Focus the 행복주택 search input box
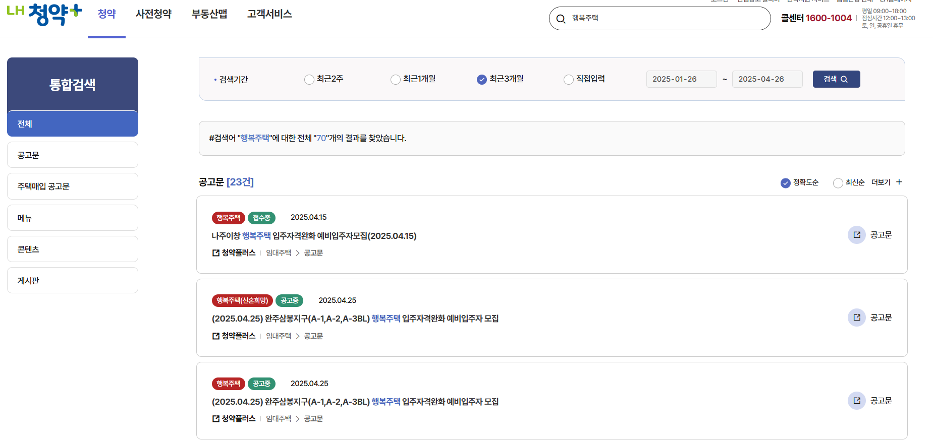The height and width of the screenshot is (442, 933). [x=660, y=19]
